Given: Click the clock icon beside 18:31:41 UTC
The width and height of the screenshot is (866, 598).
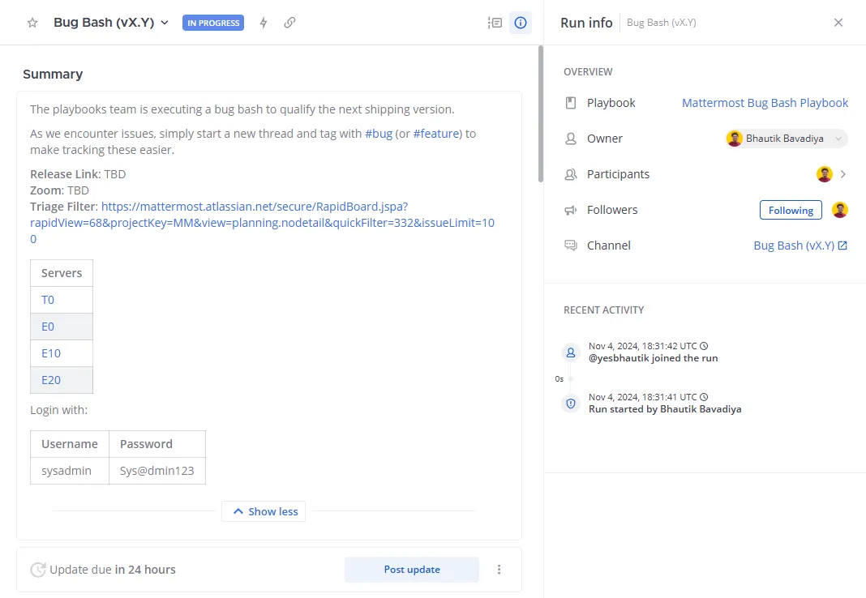Looking at the screenshot, I should tap(704, 397).
